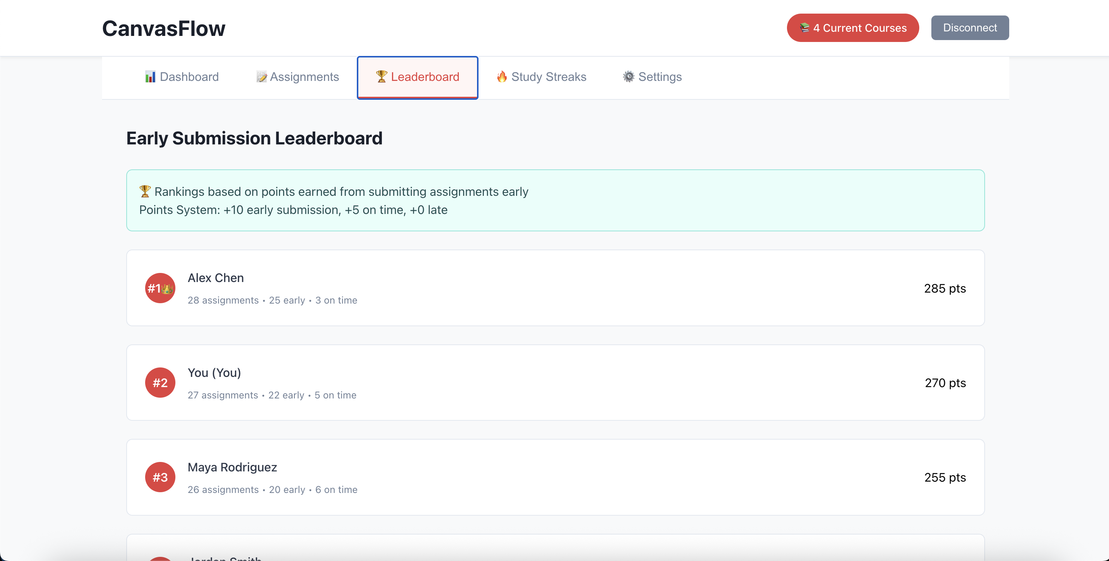Click the #3 rank badge
Viewport: 1109px width, 561px height.
click(160, 477)
